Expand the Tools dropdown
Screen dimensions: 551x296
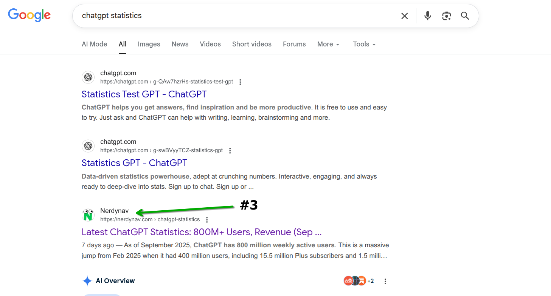(364, 44)
